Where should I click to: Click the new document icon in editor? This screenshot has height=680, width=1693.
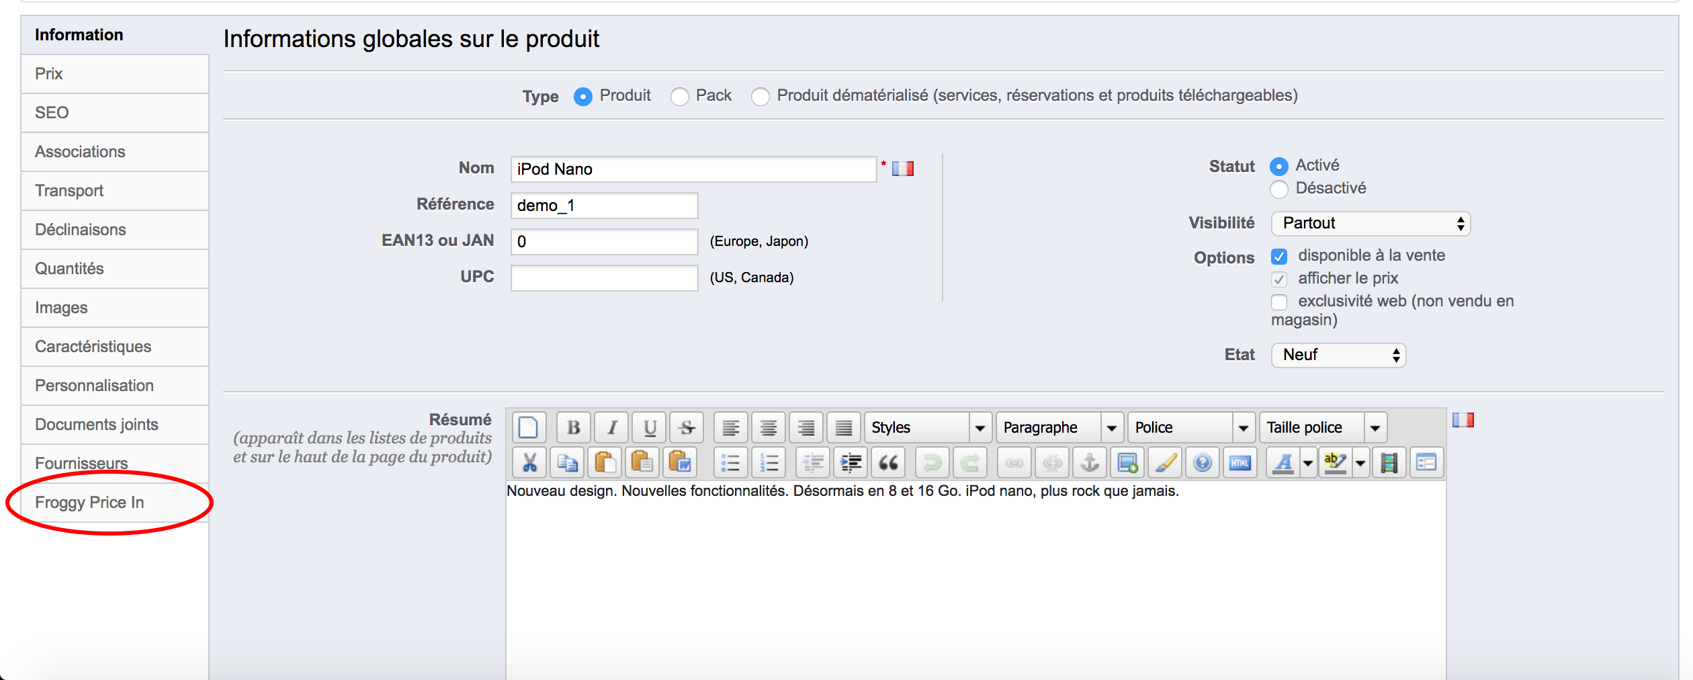pos(529,427)
